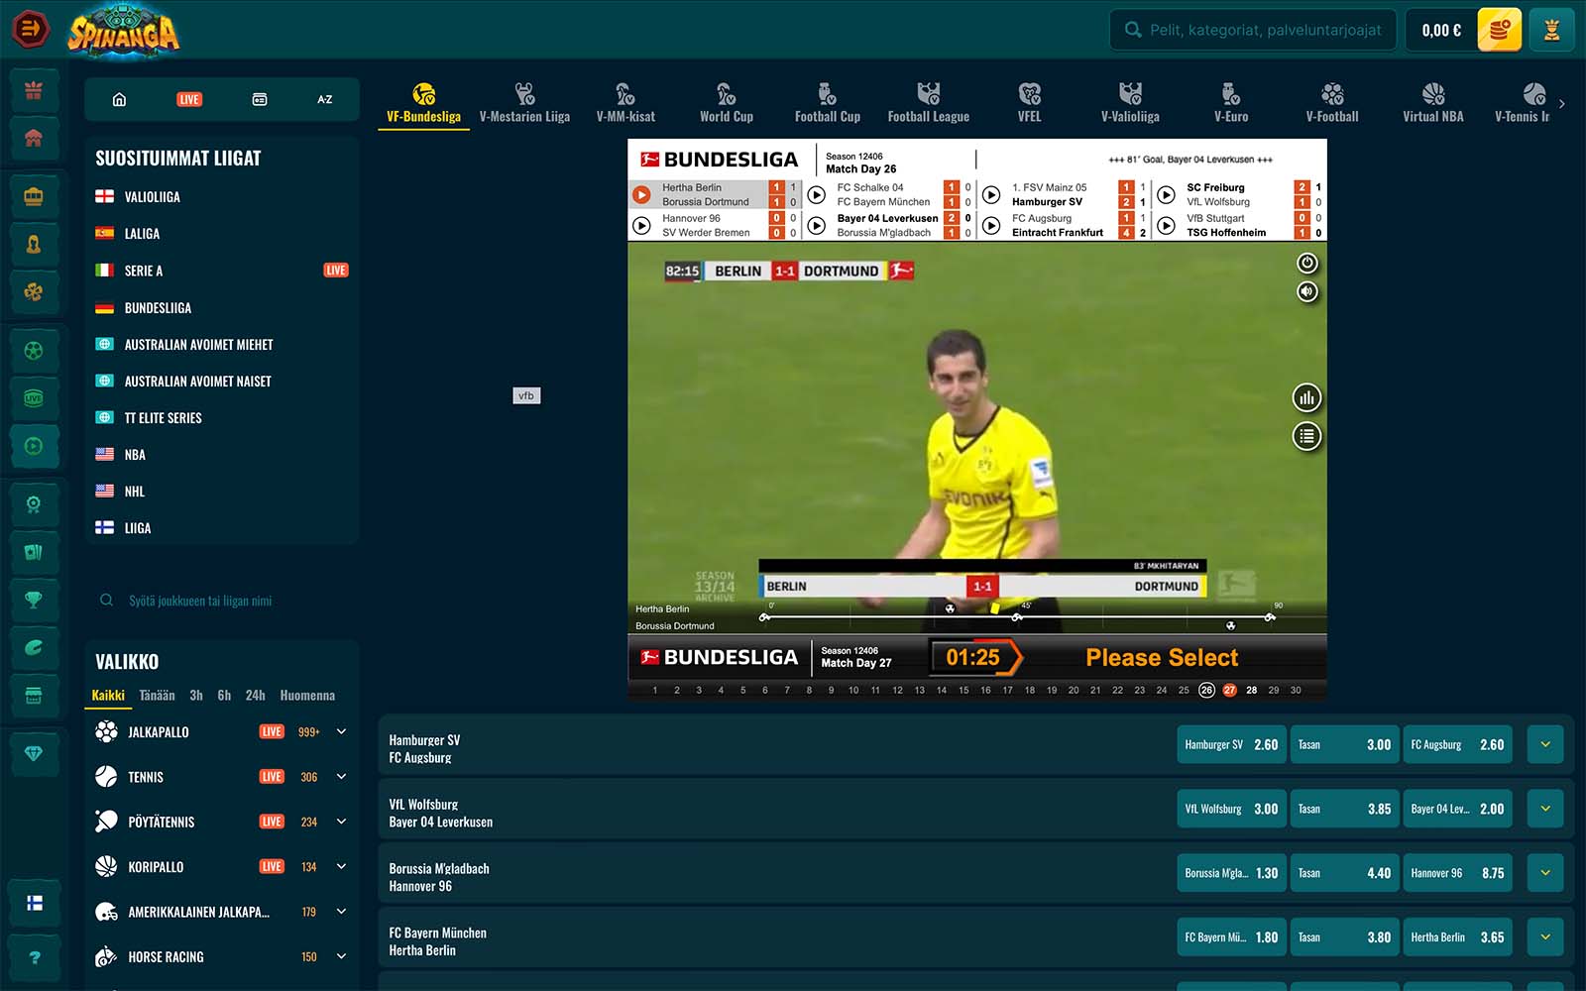Viewport: 1586px width, 991px height.
Task: Open the Bundesliiga league link
Action: [158, 308]
